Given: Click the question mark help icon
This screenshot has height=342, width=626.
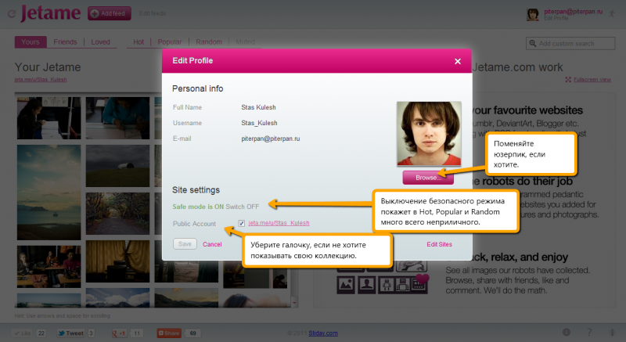Looking at the screenshot, I should tap(589, 333).
